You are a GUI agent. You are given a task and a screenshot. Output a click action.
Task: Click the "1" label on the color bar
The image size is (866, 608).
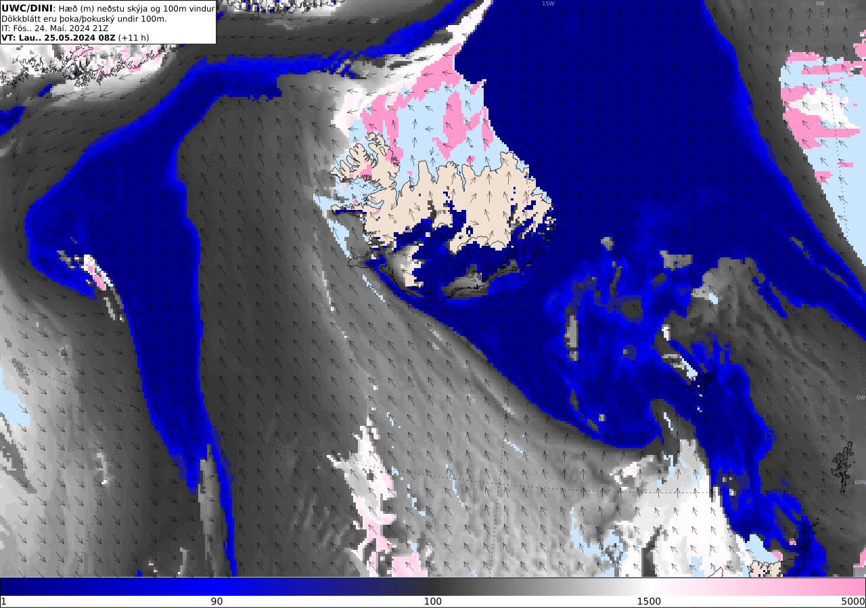(3, 601)
